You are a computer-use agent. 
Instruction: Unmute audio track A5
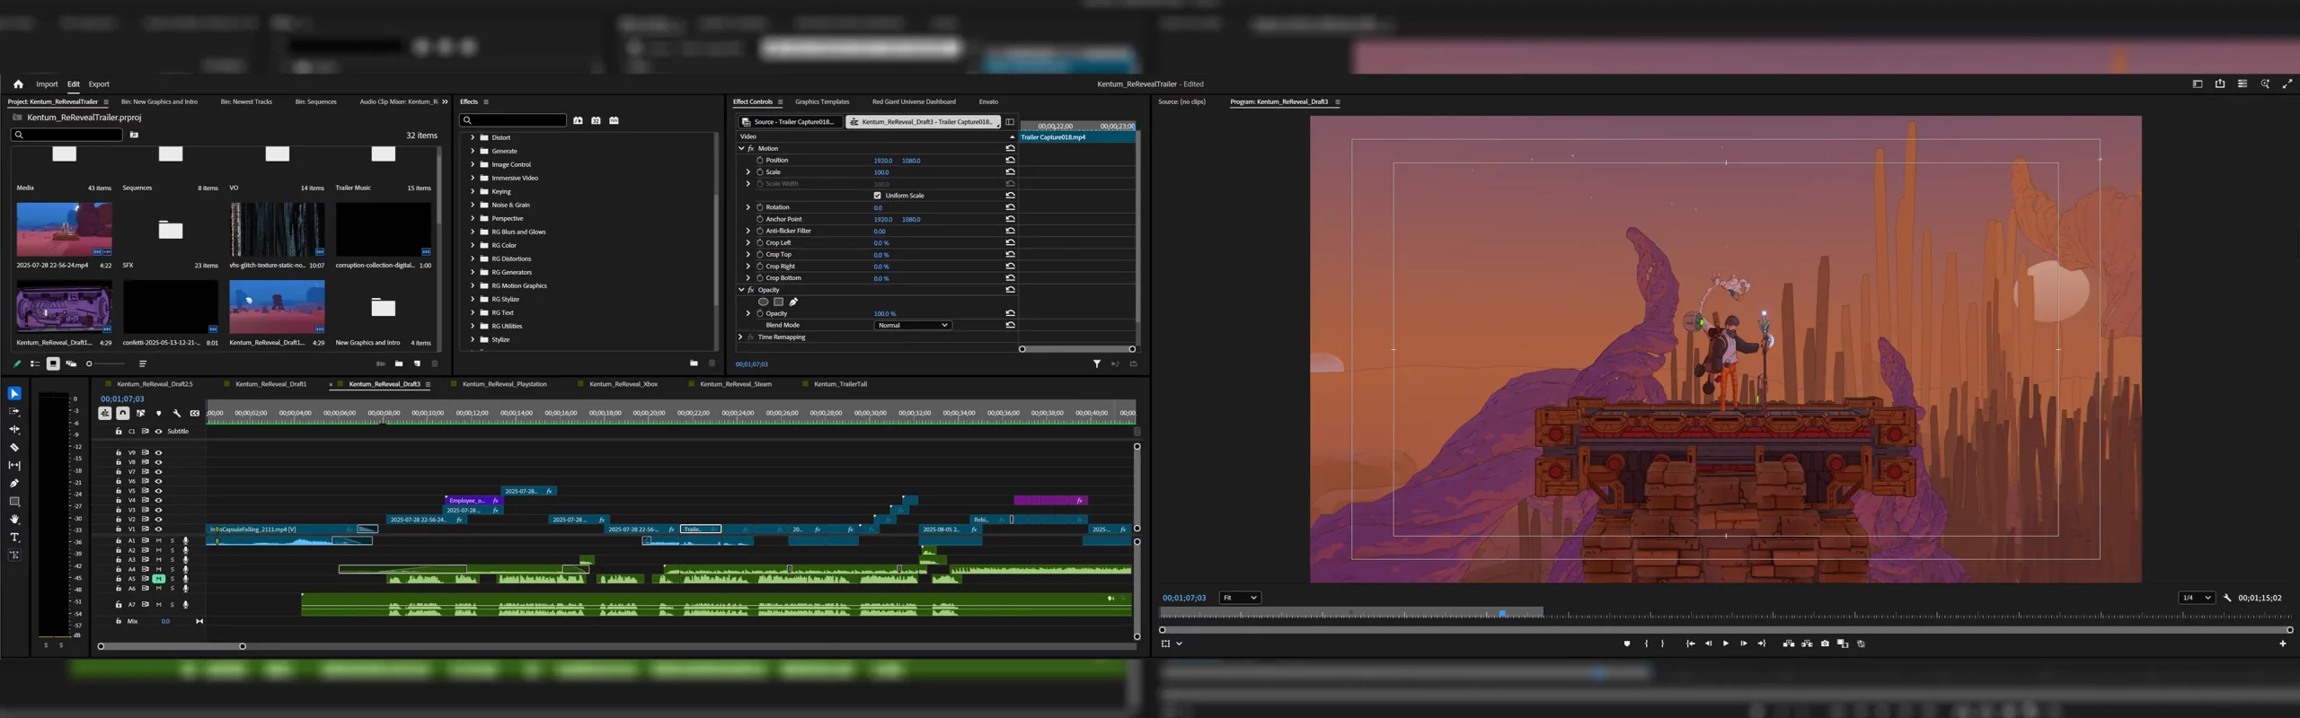tap(159, 579)
